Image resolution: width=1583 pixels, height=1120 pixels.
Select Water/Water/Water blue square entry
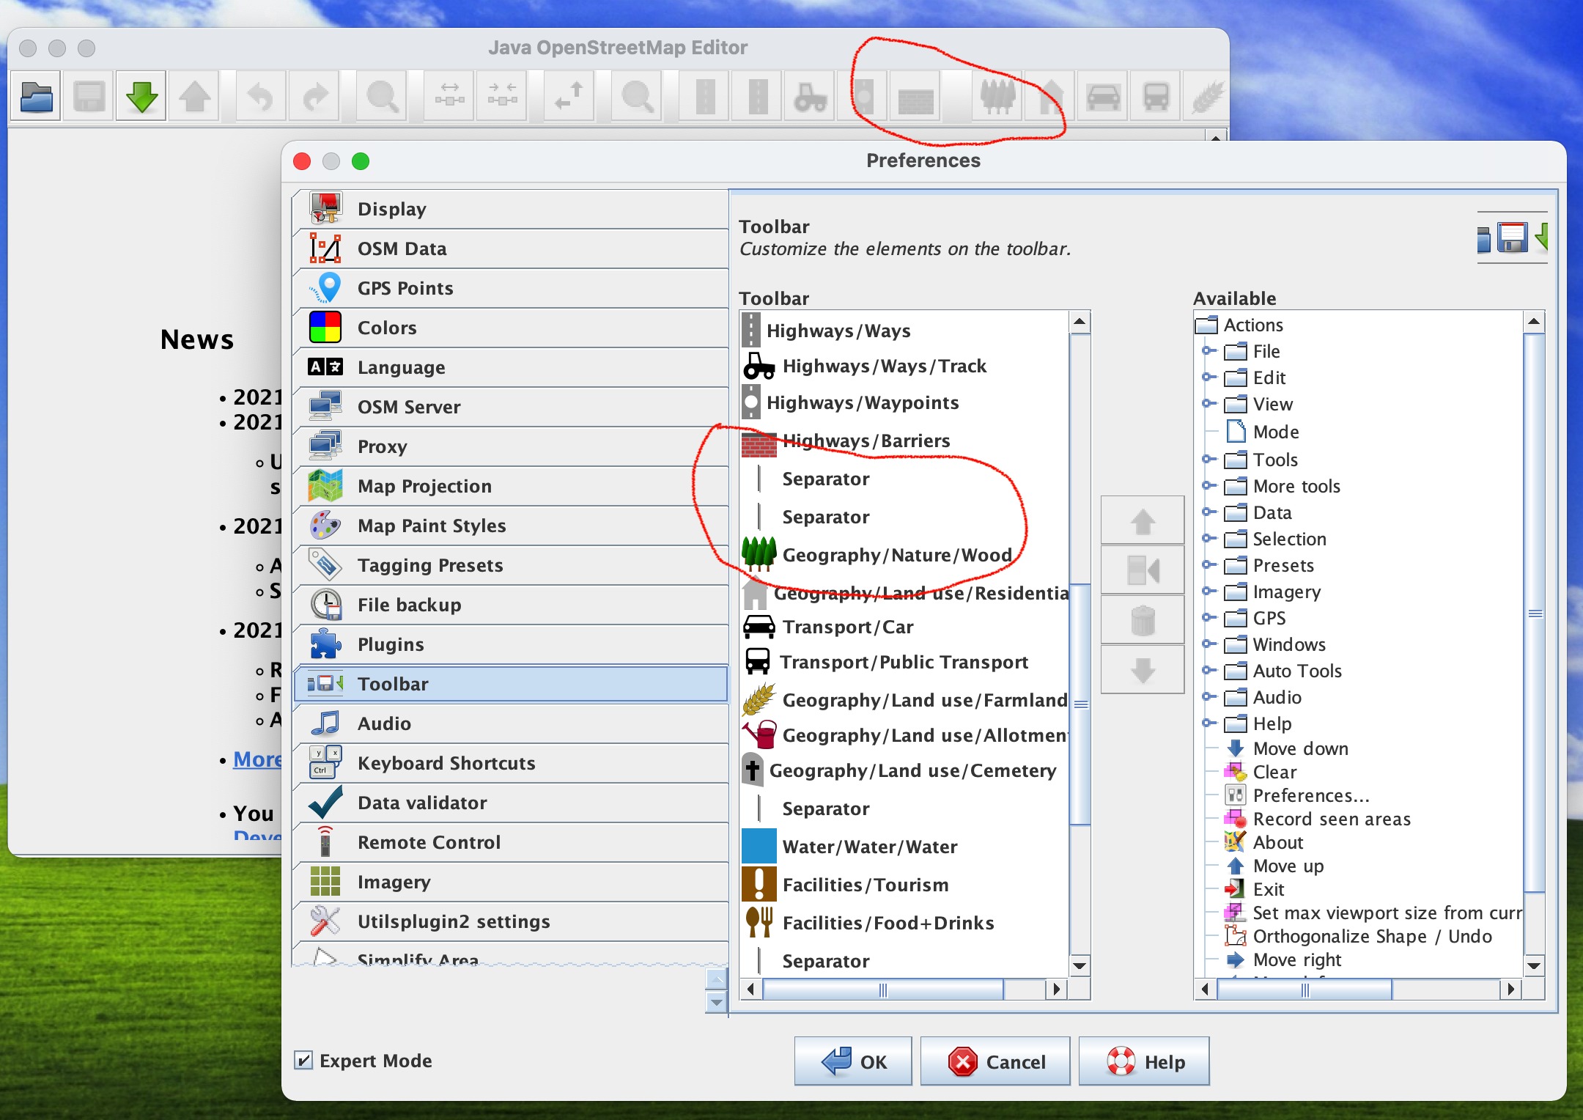click(869, 847)
